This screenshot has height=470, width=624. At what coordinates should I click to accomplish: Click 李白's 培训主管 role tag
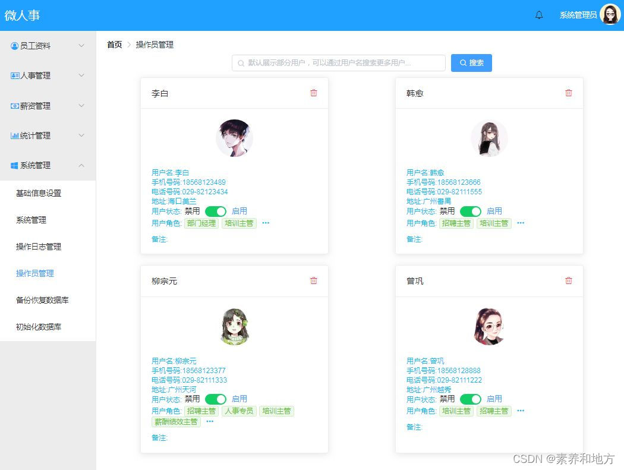(239, 223)
